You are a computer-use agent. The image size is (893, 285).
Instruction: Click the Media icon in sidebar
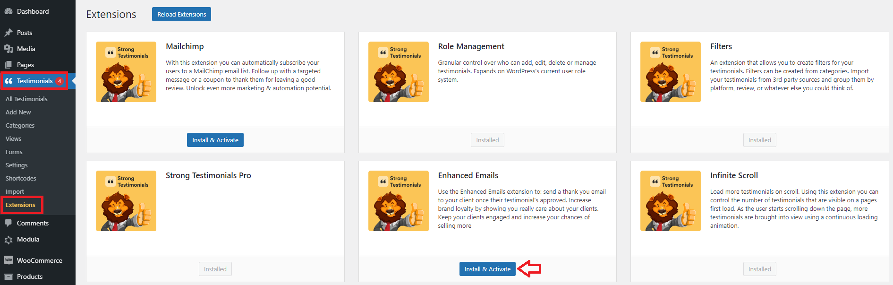point(9,49)
